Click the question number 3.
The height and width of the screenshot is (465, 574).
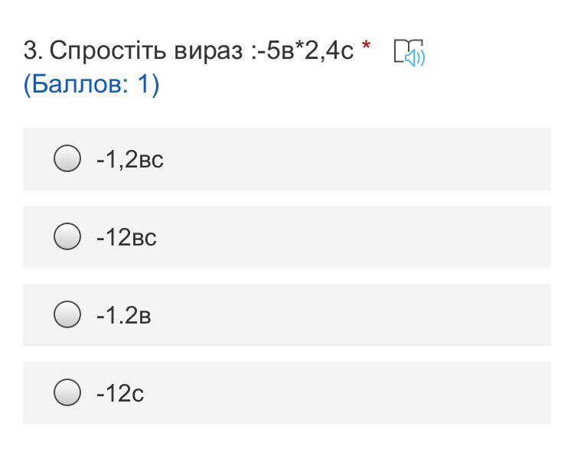click(x=32, y=50)
